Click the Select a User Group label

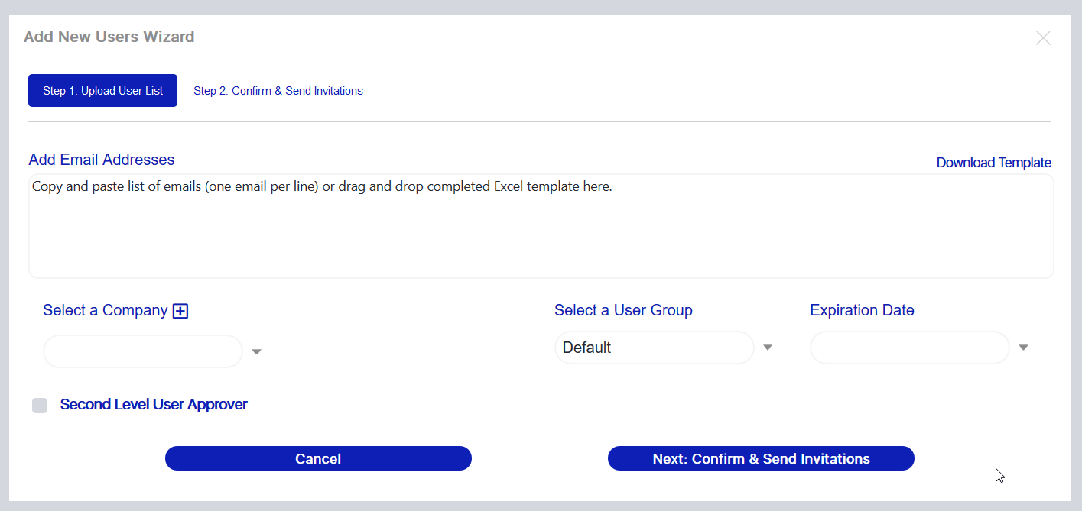[623, 310]
